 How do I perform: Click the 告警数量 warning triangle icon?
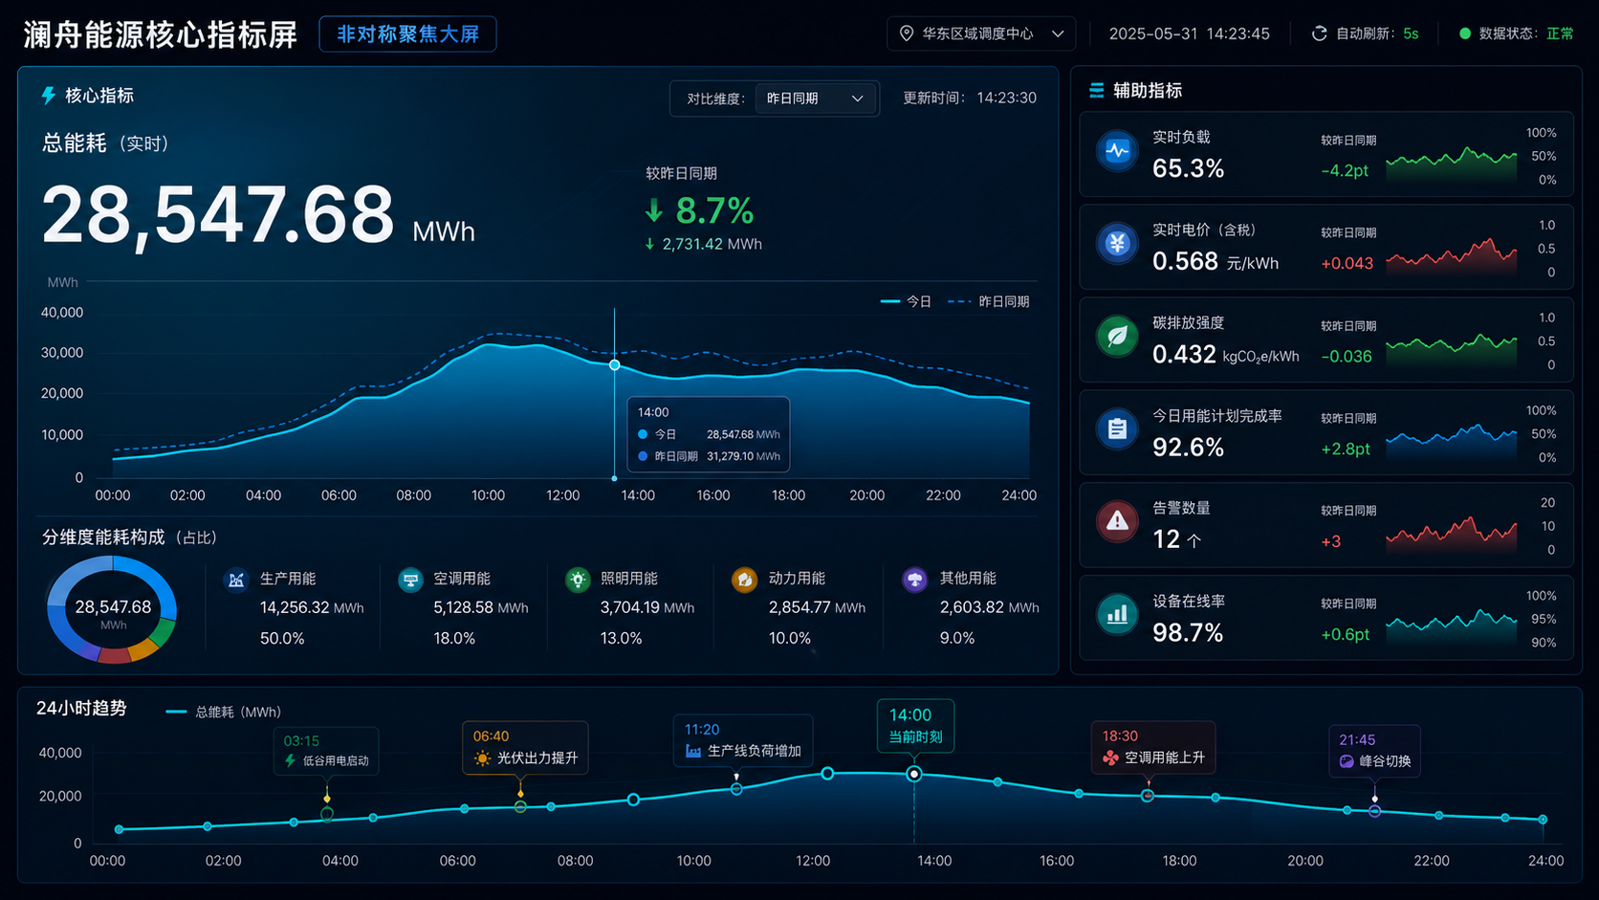click(x=1117, y=522)
